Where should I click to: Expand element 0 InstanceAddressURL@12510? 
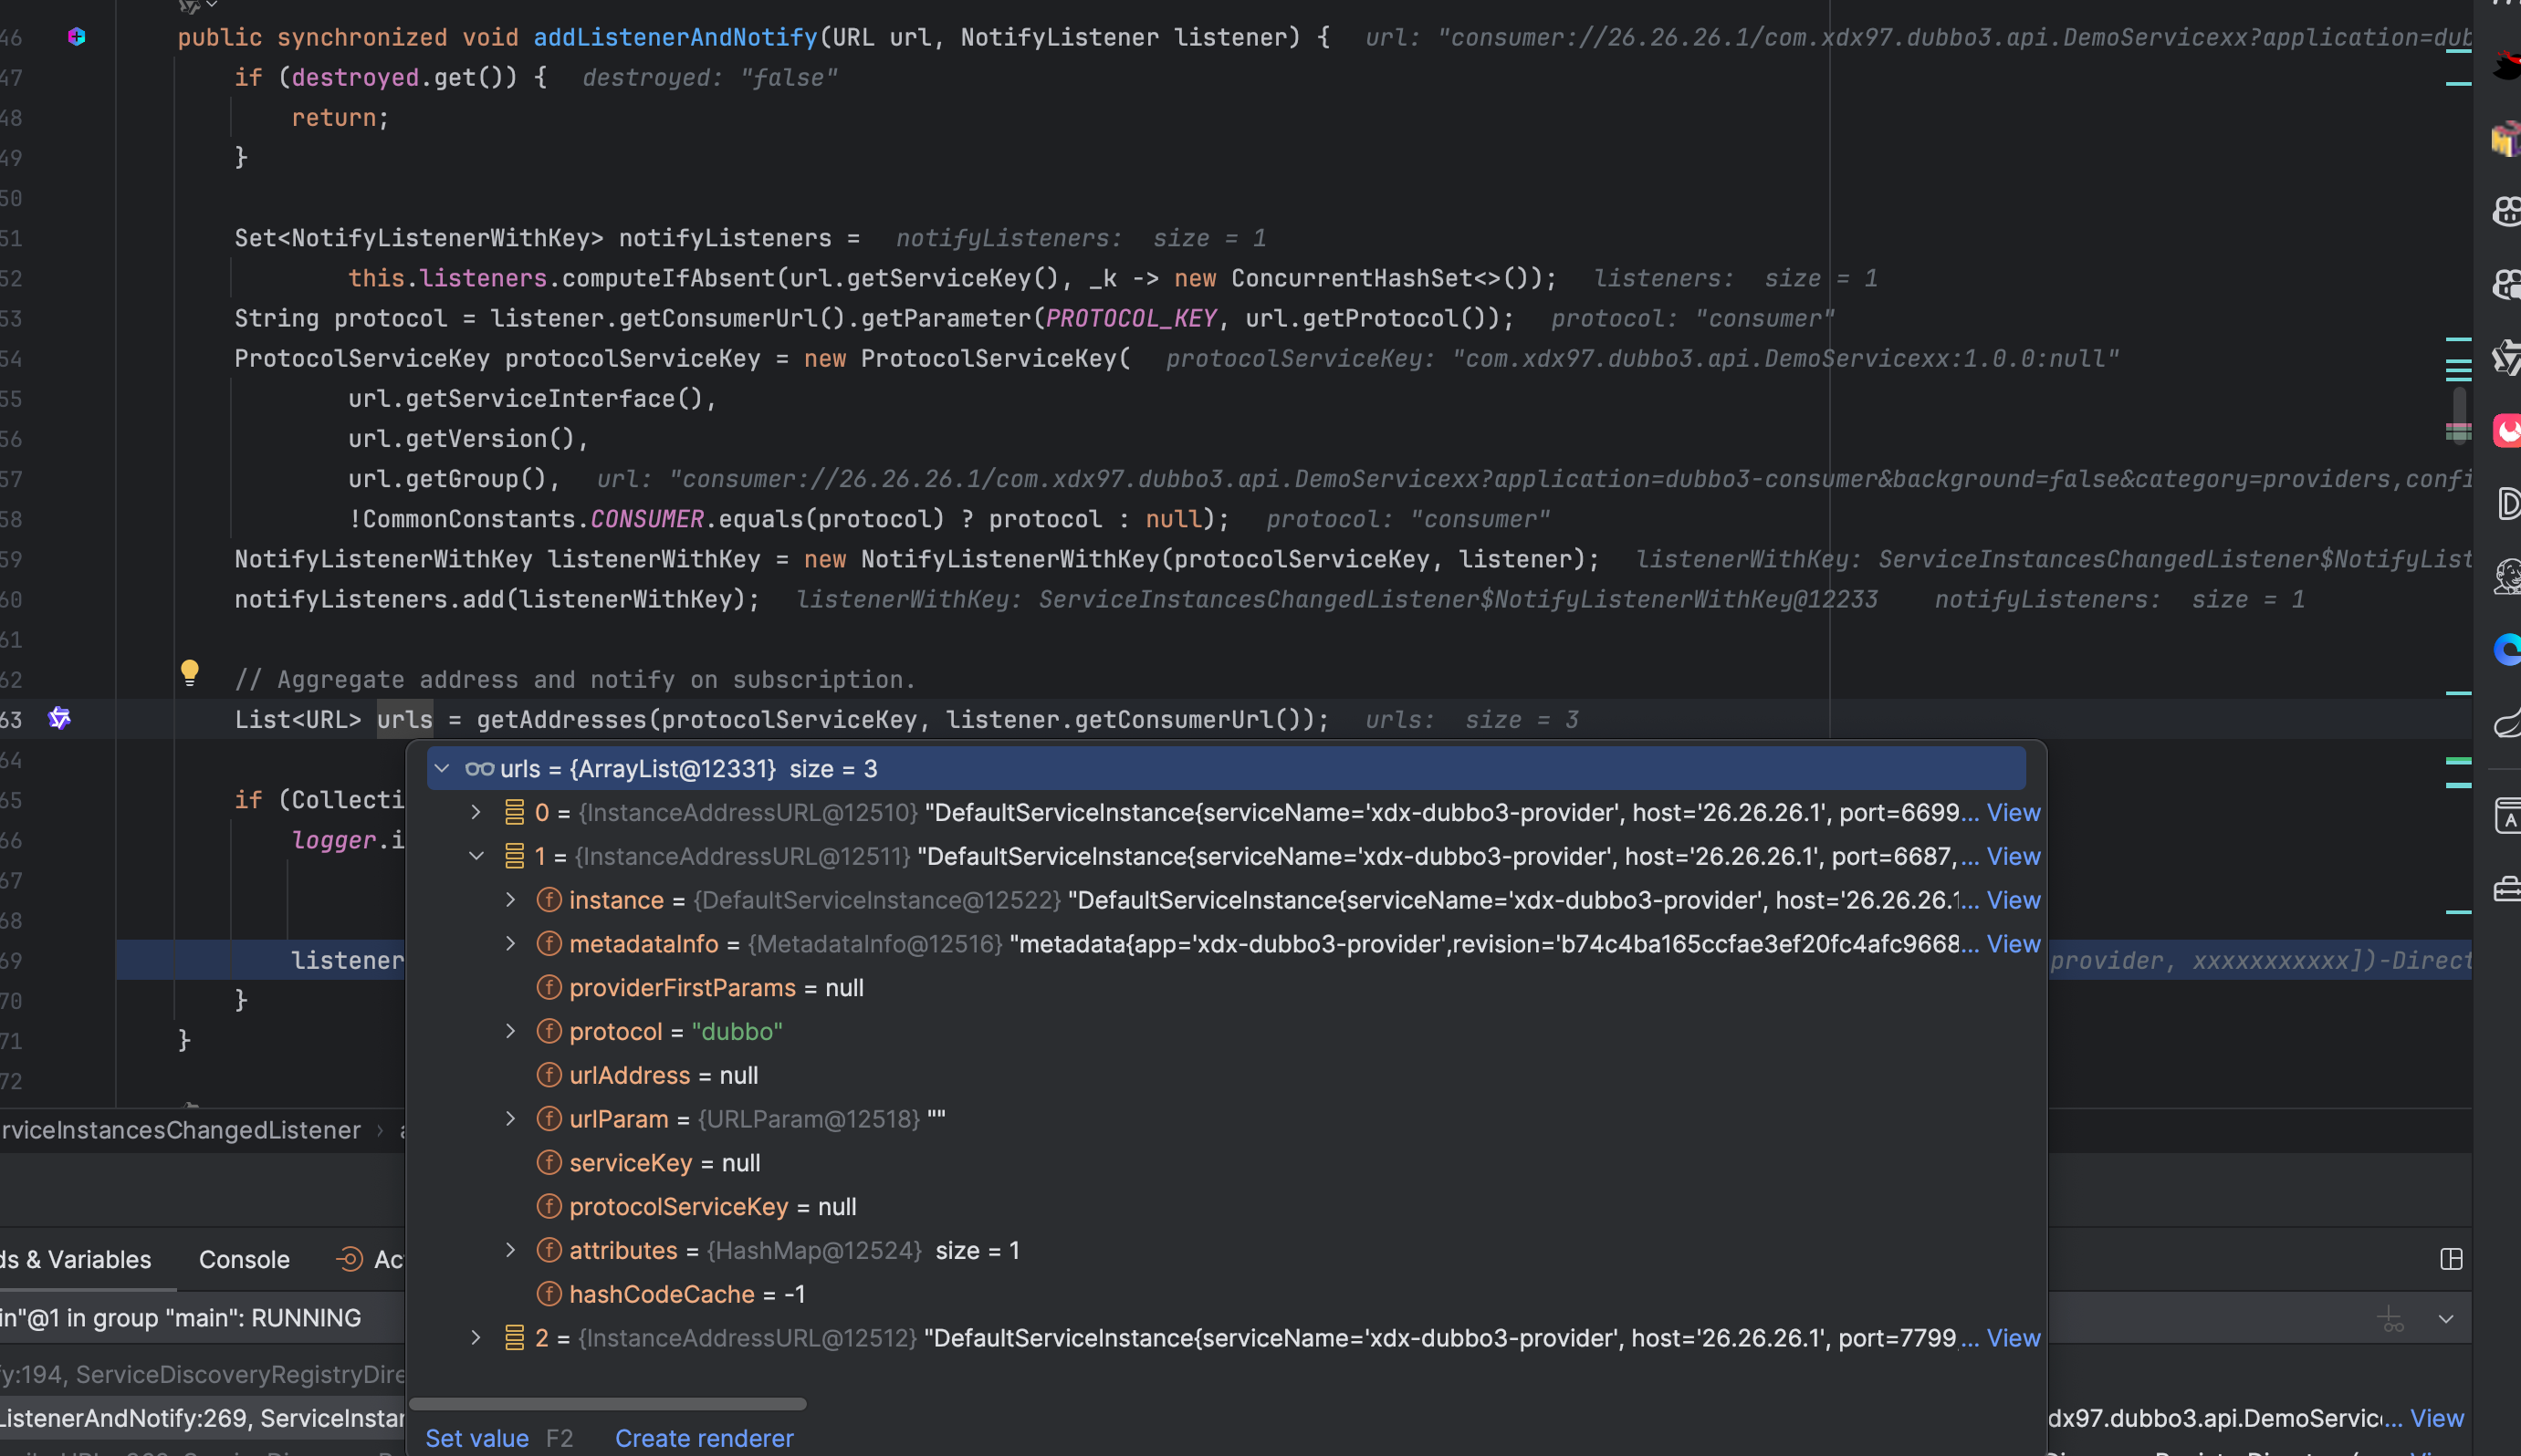(476, 812)
